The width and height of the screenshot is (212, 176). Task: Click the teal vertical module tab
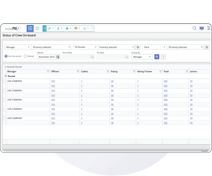click(44, 28)
